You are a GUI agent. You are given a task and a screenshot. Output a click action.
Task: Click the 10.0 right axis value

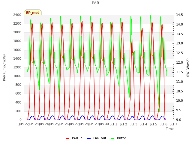179,101
